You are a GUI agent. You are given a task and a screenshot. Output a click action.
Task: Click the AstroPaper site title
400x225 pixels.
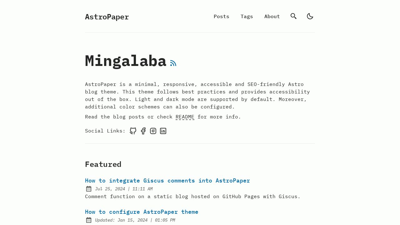(x=107, y=17)
